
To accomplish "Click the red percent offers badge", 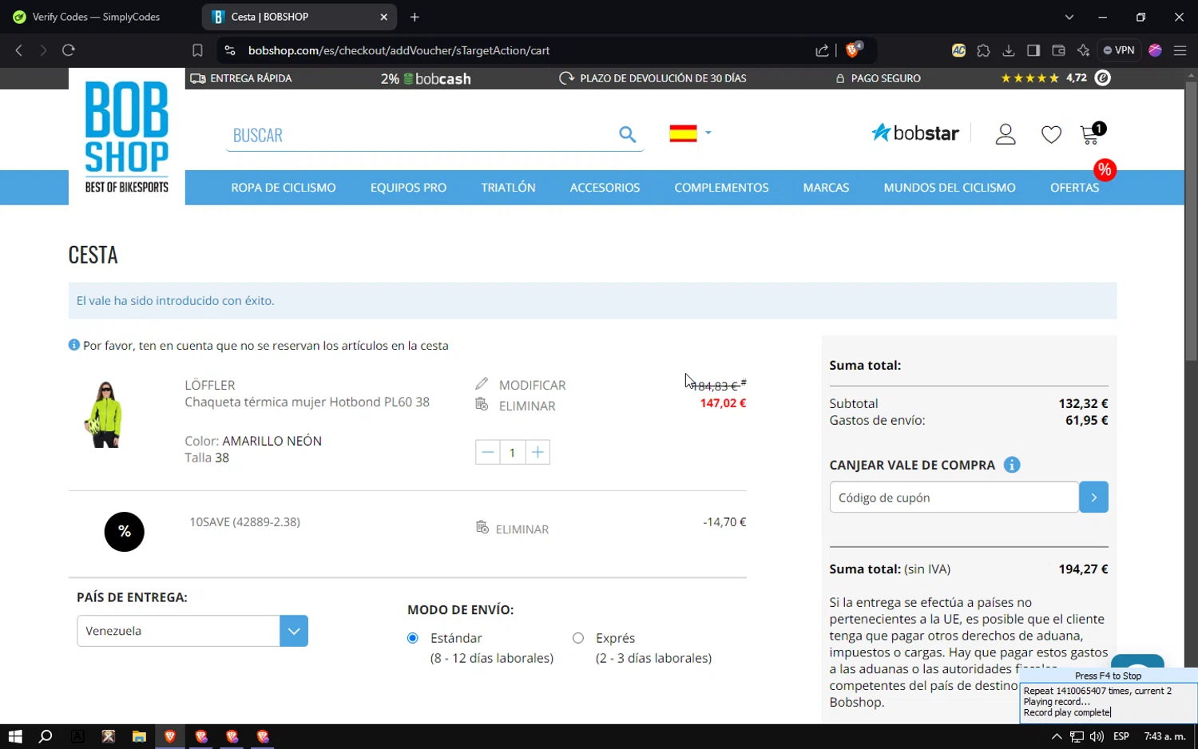I will click(x=1105, y=169).
